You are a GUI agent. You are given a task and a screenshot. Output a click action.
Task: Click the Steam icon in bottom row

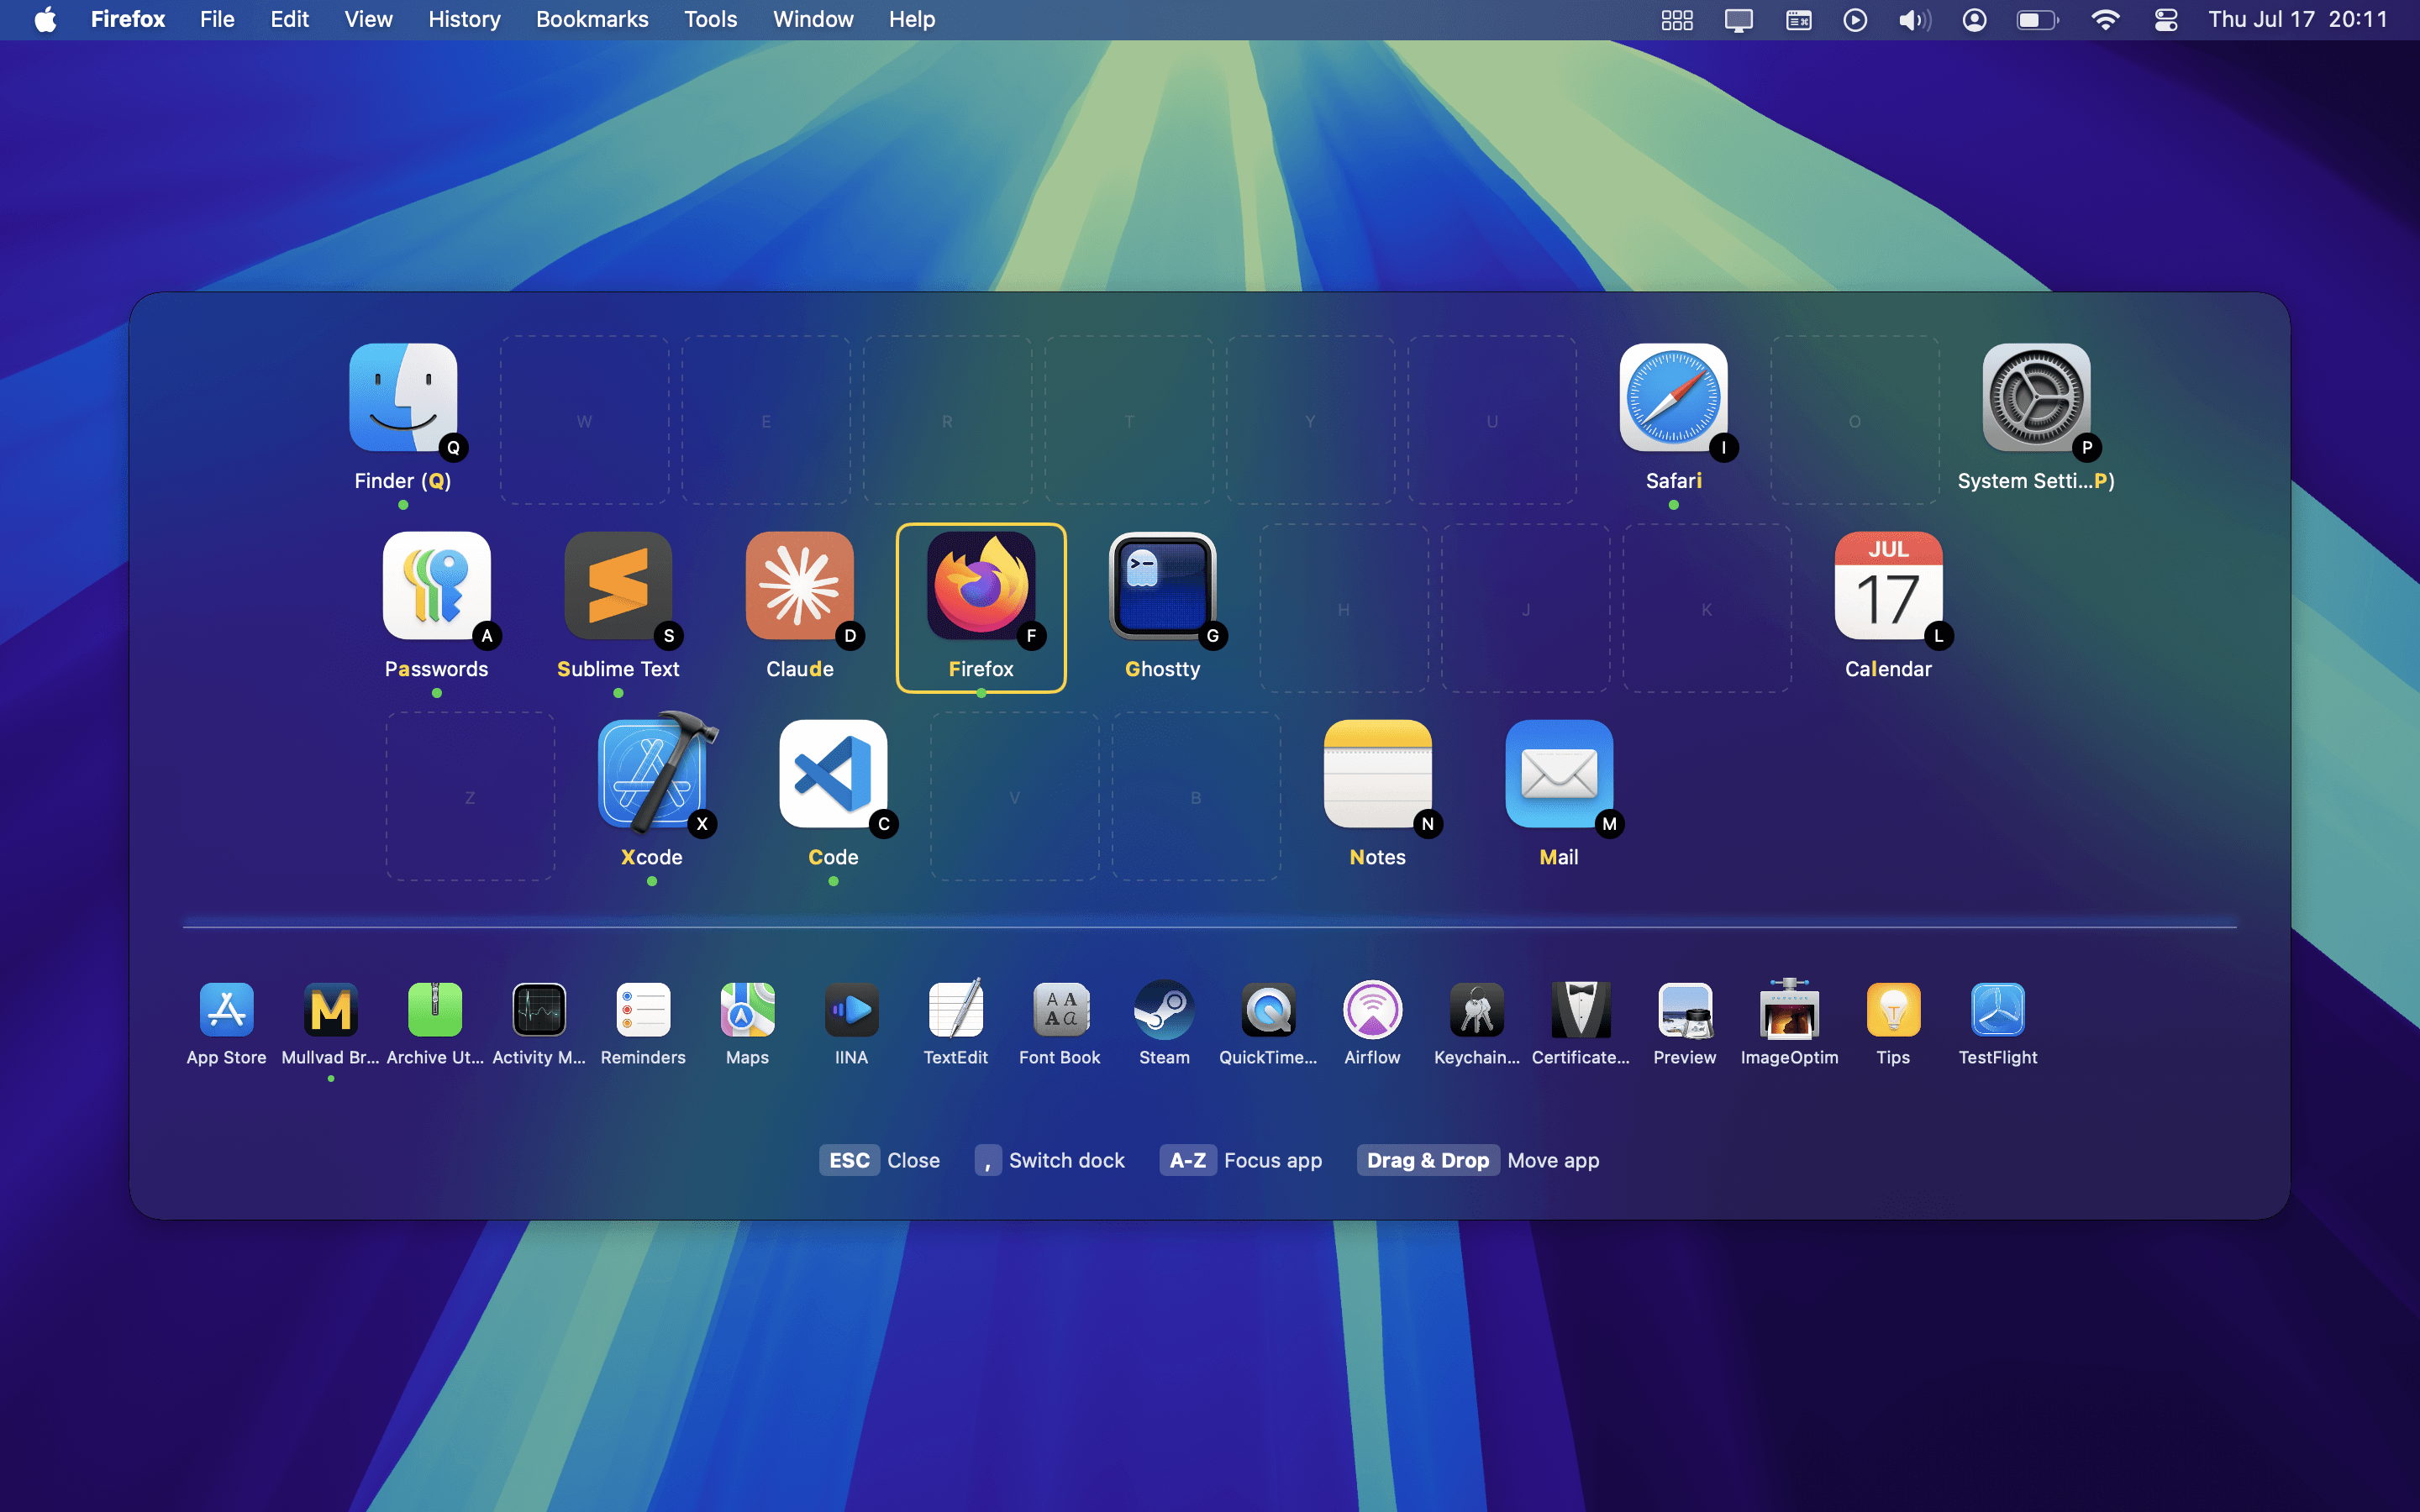coord(1164,1010)
